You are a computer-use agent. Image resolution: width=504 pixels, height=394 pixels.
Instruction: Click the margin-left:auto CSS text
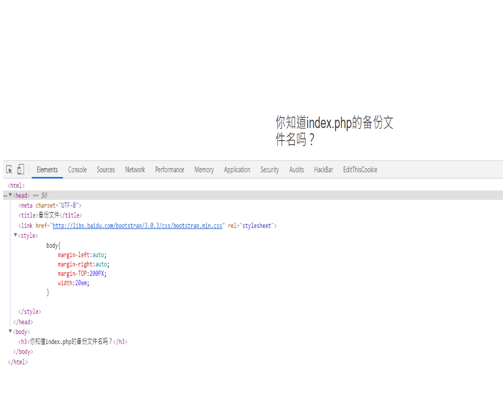pyautogui.click(x=82, y=255)
